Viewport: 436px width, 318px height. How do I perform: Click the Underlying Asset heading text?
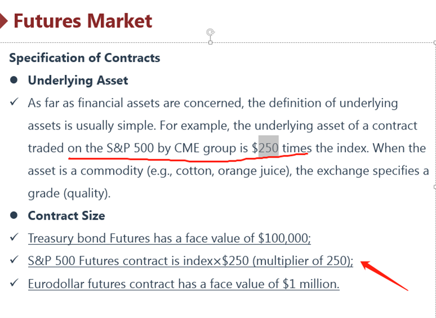(x=78, y=80)
